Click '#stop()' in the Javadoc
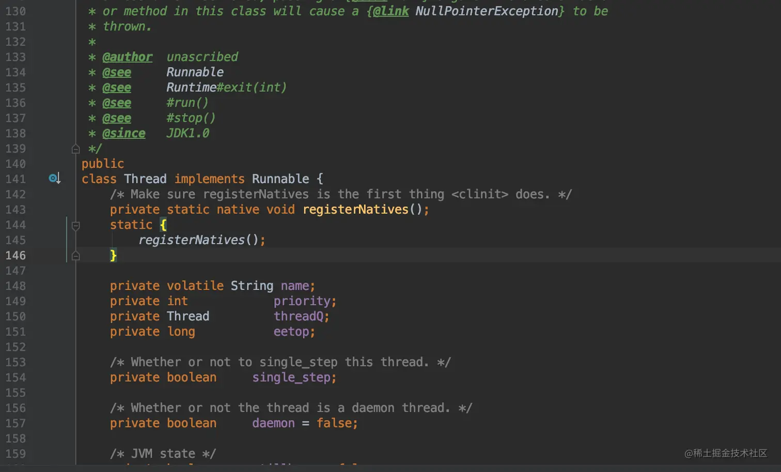This screenshot has width=781, height=472. click(191, 118)
